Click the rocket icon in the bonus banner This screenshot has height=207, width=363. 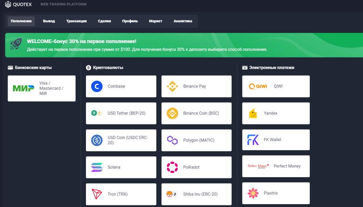tap(16, 43)
